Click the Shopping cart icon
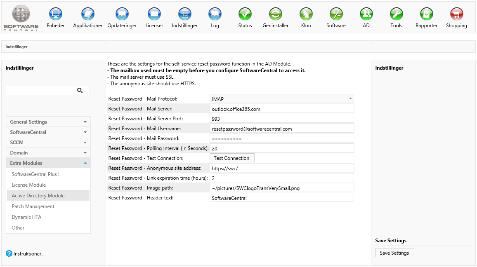 456,14
